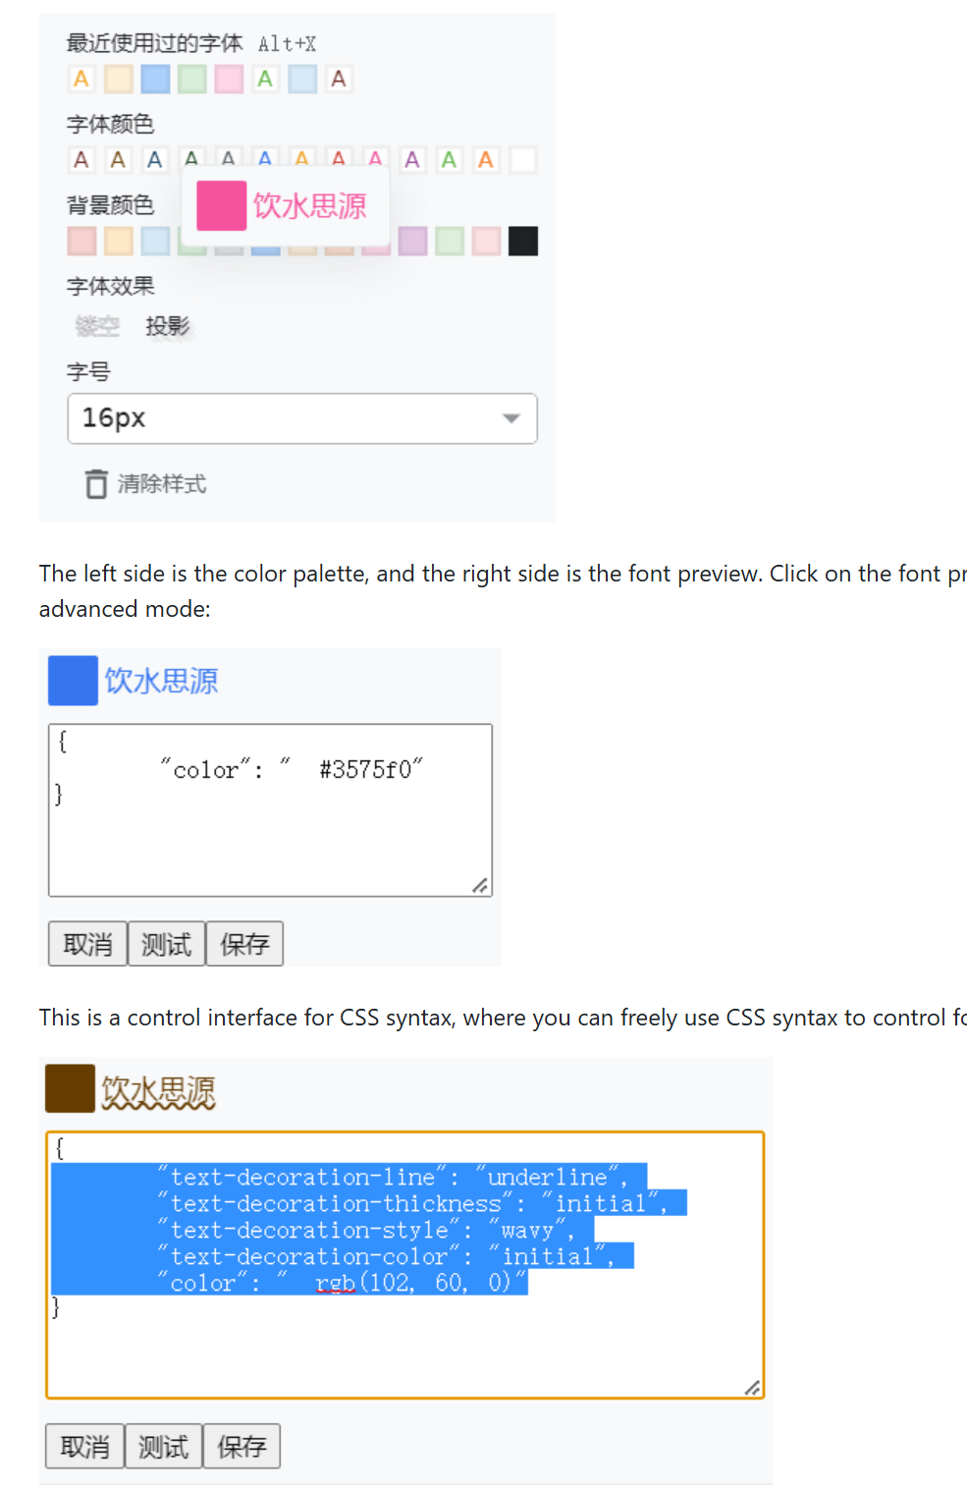The height and width of the screenshot is (1490, 967).
Task: Pick the purple A font color
Action: point(412,160)
